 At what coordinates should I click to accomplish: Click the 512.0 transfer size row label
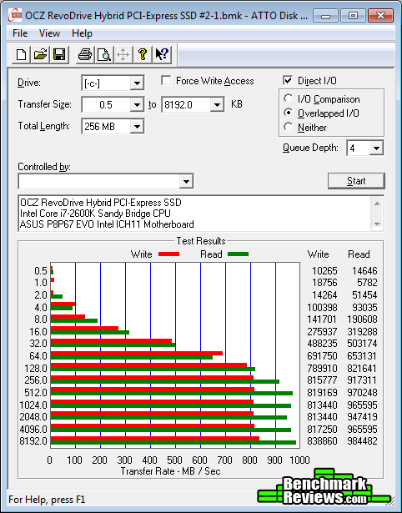tap(36, 392)
